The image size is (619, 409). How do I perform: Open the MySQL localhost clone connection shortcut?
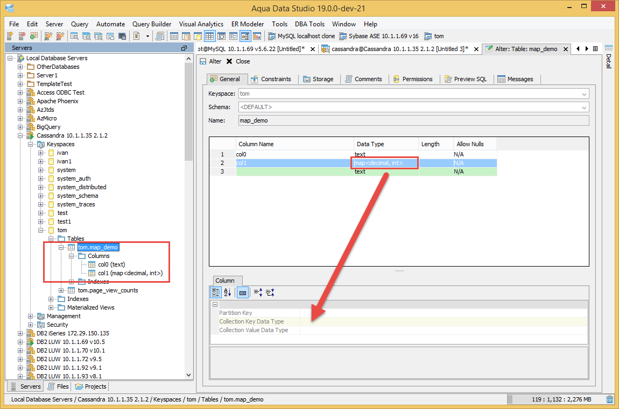301,36
